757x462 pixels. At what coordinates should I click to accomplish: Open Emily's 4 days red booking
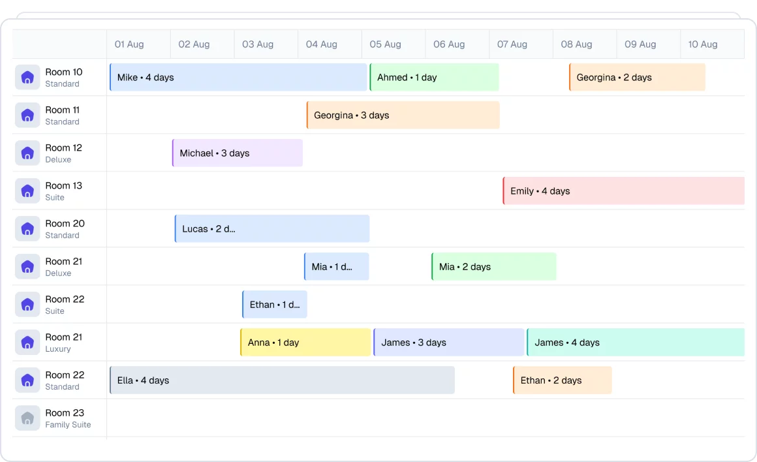(623, 191)
